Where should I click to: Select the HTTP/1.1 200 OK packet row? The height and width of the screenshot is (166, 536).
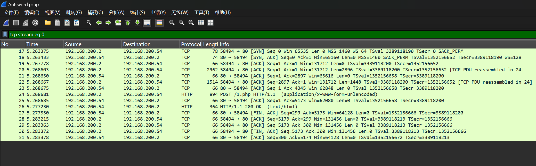[258, 107]
